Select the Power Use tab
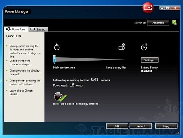Image resolution: width=183 pixels, height=138 pixels. pyautogui.click(x=16, y=29)
